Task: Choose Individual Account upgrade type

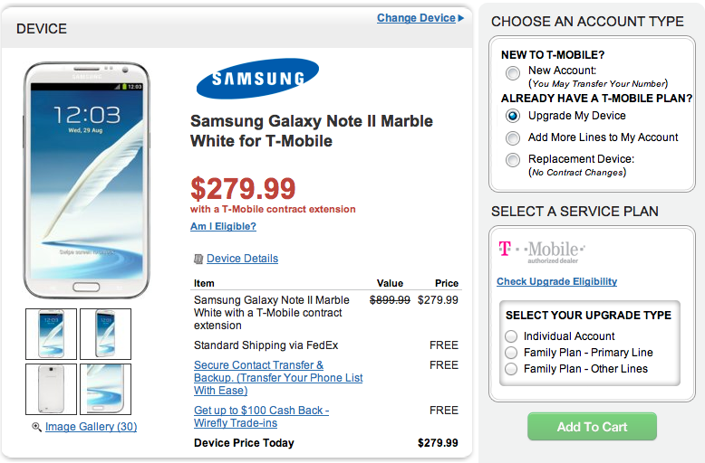Action: [512, 336]
